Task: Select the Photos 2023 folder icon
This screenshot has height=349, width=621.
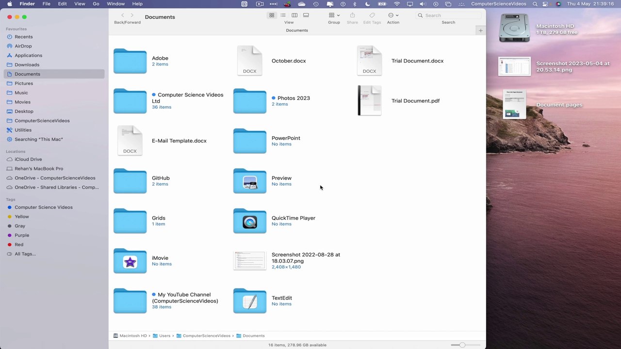Action: coord(250,101)
